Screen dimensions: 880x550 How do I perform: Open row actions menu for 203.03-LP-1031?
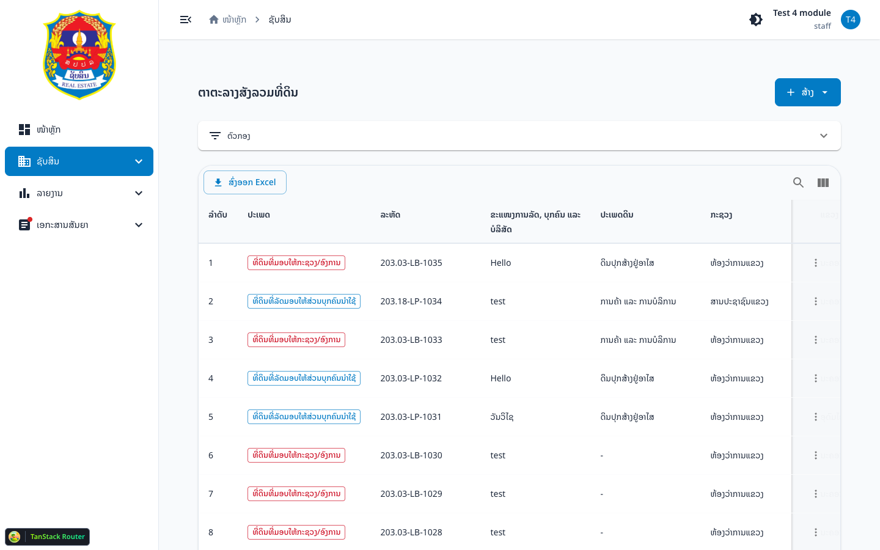pos(816,417)
